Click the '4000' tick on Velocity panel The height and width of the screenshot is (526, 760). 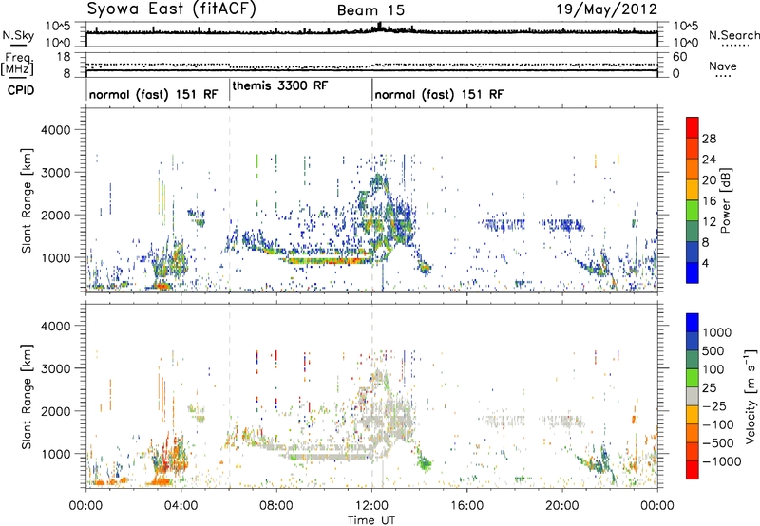click(55, 326)
